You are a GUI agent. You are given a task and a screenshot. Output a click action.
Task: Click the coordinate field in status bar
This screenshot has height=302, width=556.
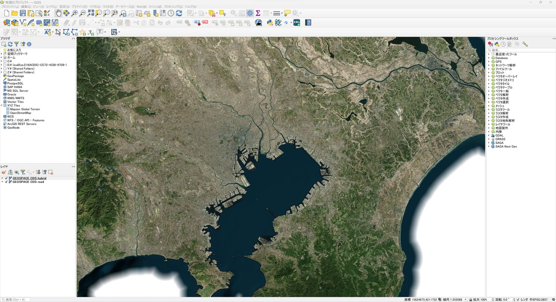coord(424,300)
